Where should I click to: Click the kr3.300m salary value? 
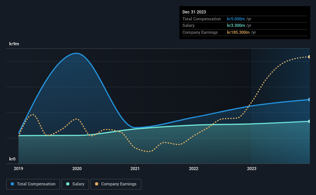[236, 26]
